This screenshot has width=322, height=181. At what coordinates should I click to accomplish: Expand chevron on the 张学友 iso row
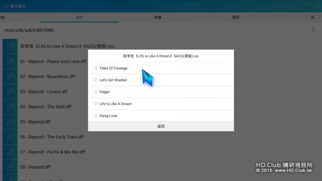[314, 47]
